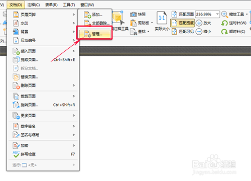The width and height of the screenshot is (251, 181).
Task: Open the 236.99% zoom dropdown arrow
Action: click(217, 14)
